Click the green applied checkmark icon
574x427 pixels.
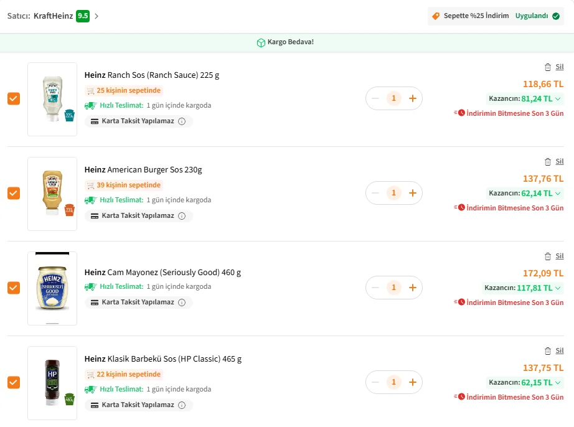coord(556,16)
